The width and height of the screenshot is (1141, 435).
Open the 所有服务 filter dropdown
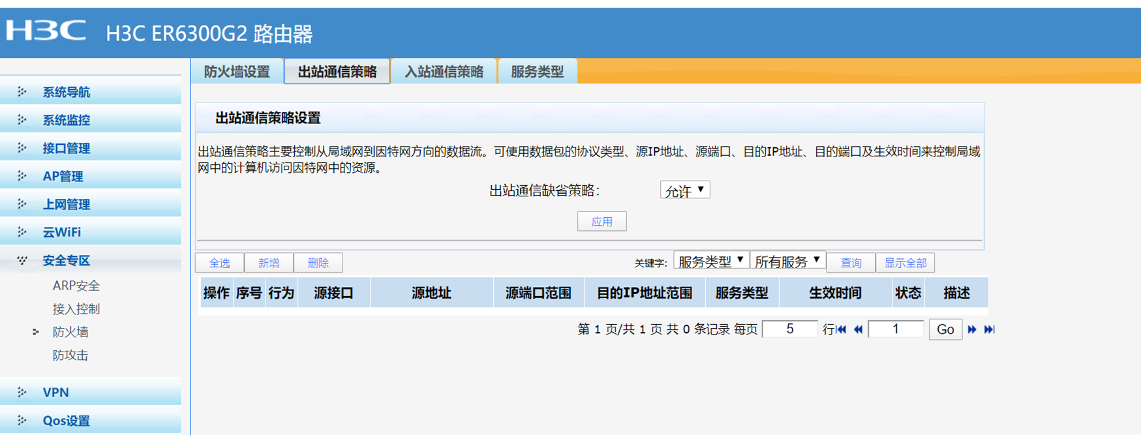point(787,262)
